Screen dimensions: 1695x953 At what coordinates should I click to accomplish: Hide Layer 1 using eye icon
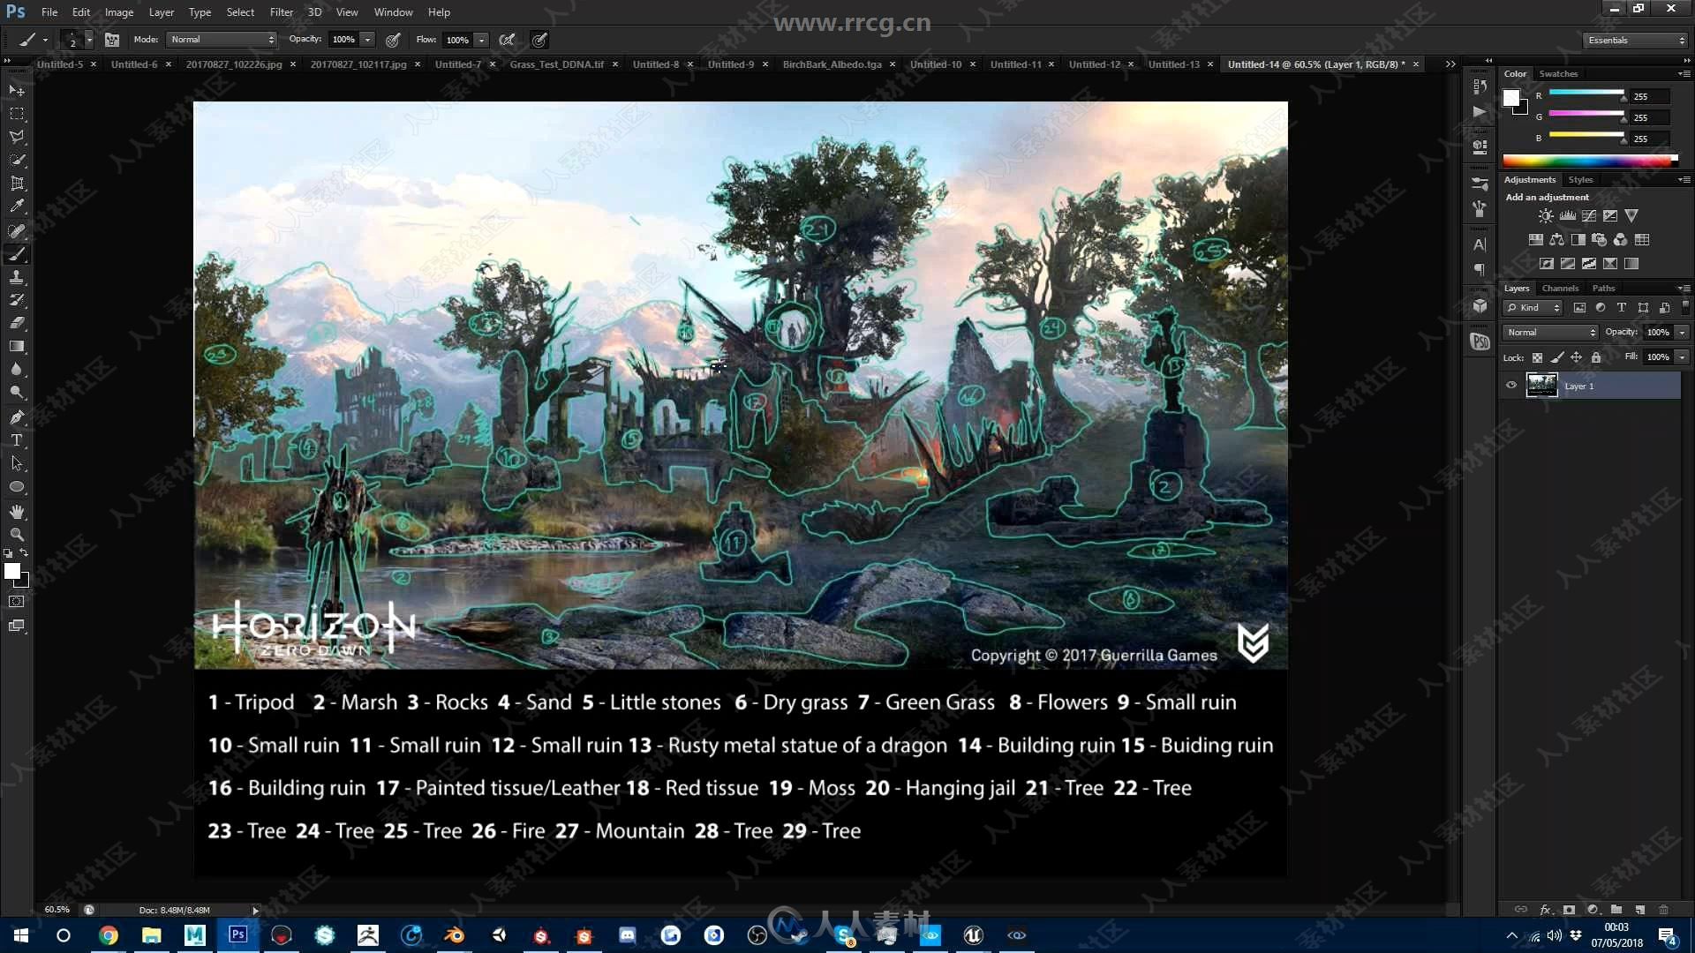coord(1511,386)
